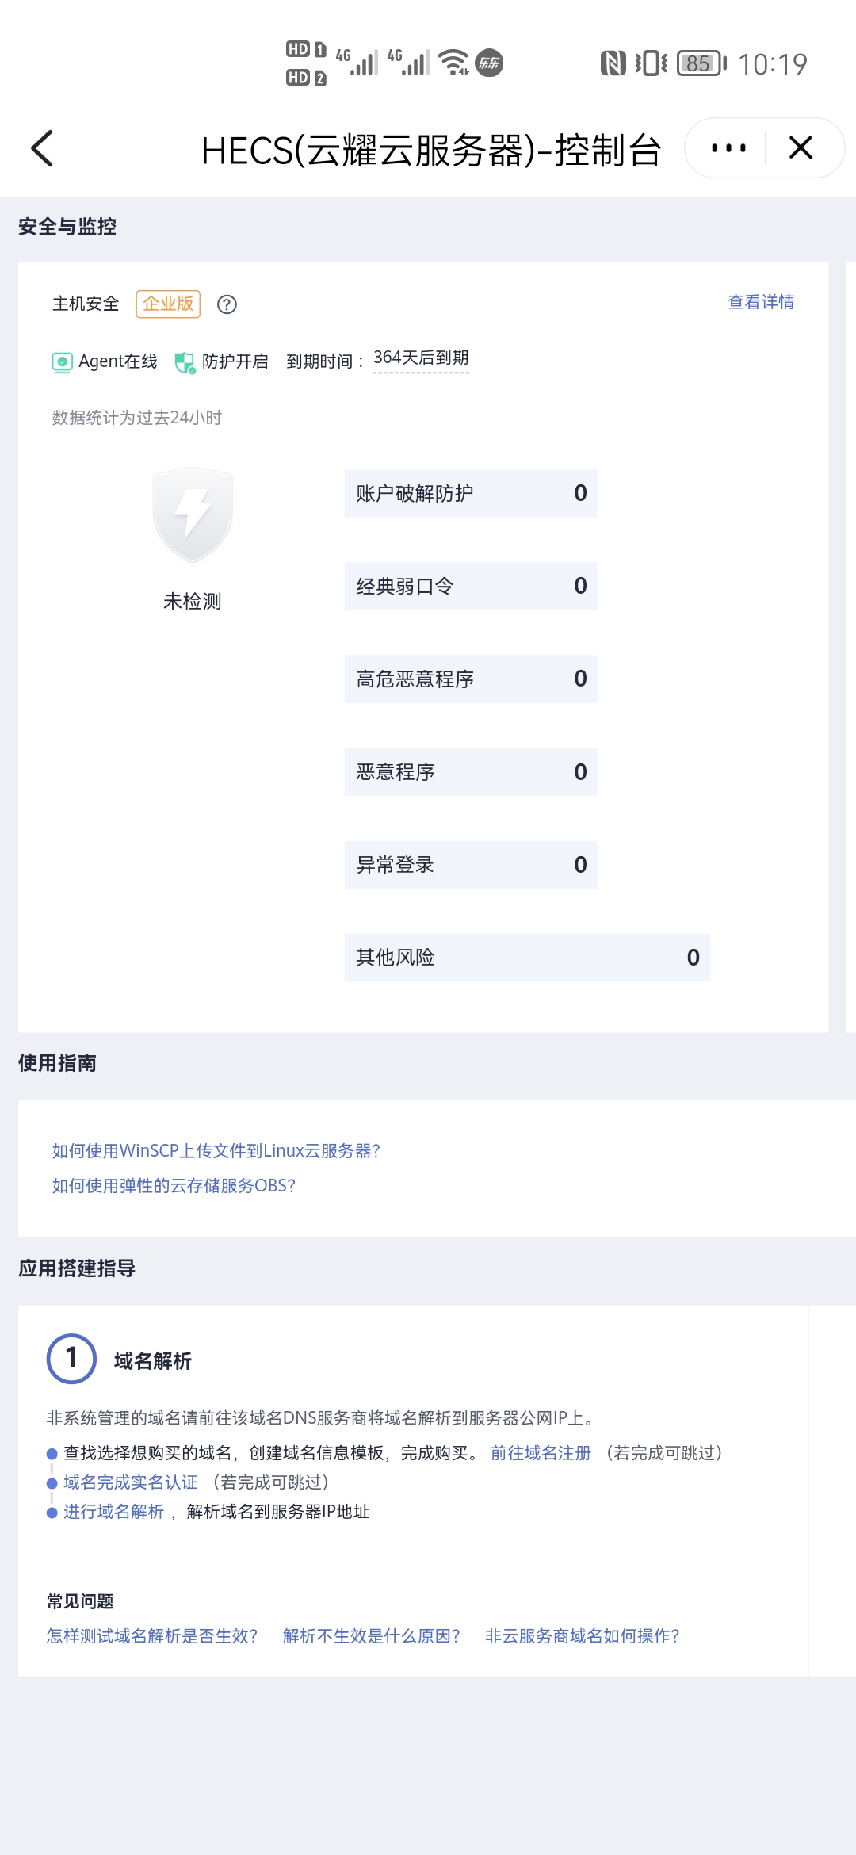Click 解析不生效是什么原因 FAQ link
This screenshot has width=856, height=1855.
click(x=372, y=1636)
